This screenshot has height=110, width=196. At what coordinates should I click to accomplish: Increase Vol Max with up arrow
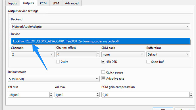[x=98, y=94]
